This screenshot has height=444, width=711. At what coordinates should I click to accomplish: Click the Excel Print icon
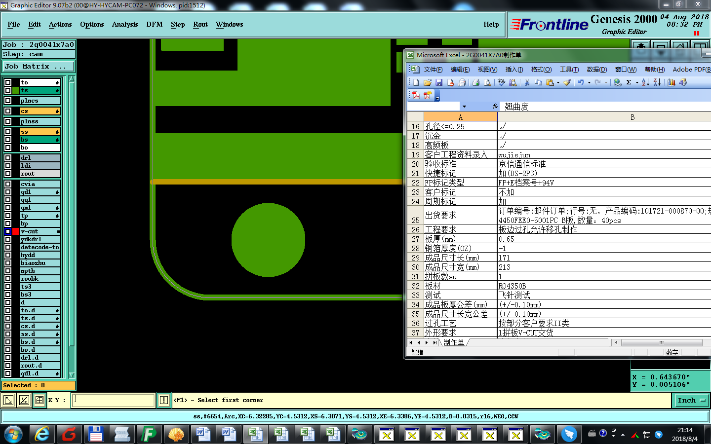475,82
